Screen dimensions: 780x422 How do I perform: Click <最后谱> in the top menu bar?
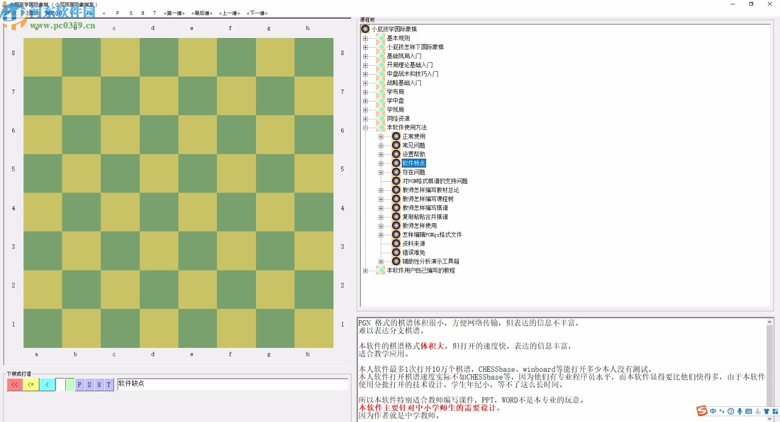click(202, 13)
